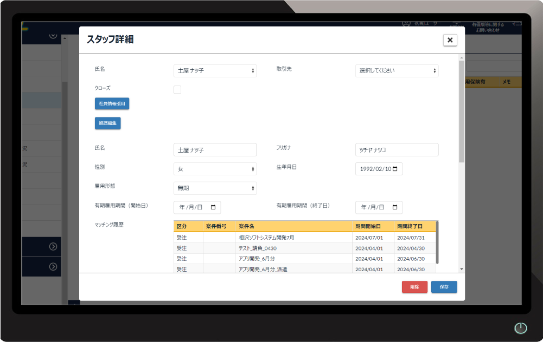Toggle the クローズ checkbox
The image size is (543, 342).
(x=177, y=90)
